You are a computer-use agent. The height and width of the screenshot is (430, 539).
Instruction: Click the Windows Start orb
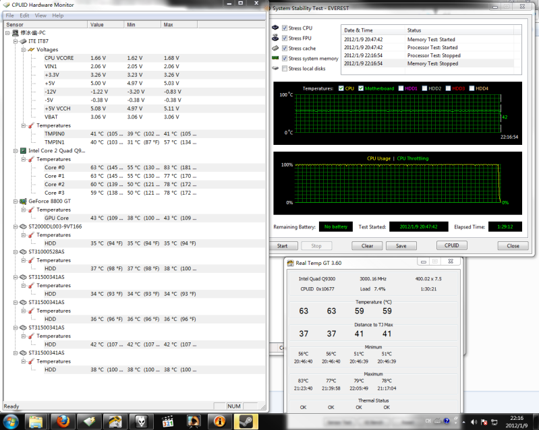13,421
